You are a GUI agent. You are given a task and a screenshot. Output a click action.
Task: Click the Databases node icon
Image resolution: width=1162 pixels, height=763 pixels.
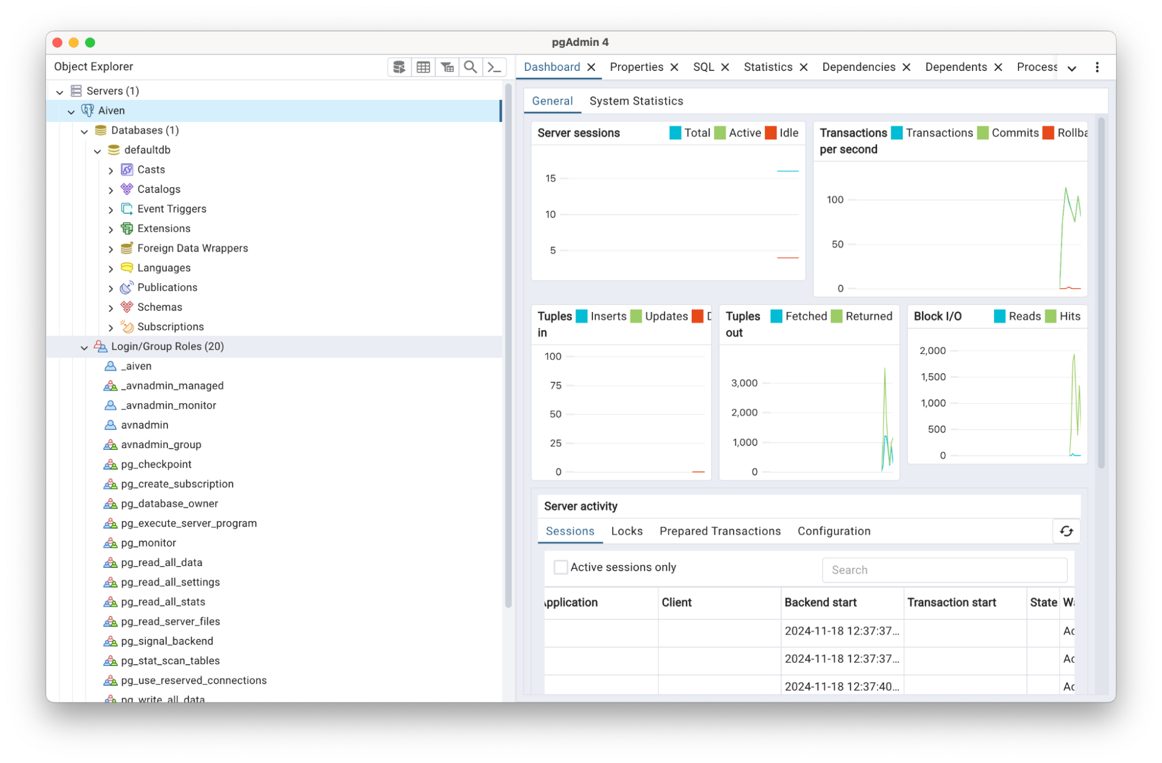click(x=101, y=130)
